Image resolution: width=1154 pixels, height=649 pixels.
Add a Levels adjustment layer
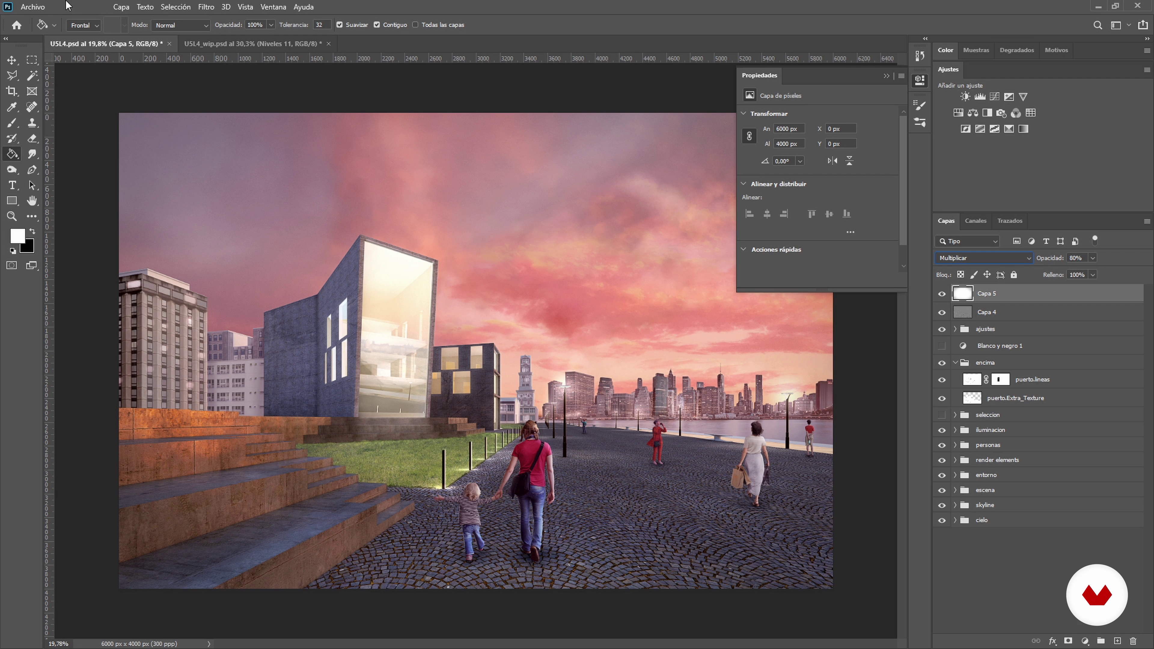[x=980, y=97]
